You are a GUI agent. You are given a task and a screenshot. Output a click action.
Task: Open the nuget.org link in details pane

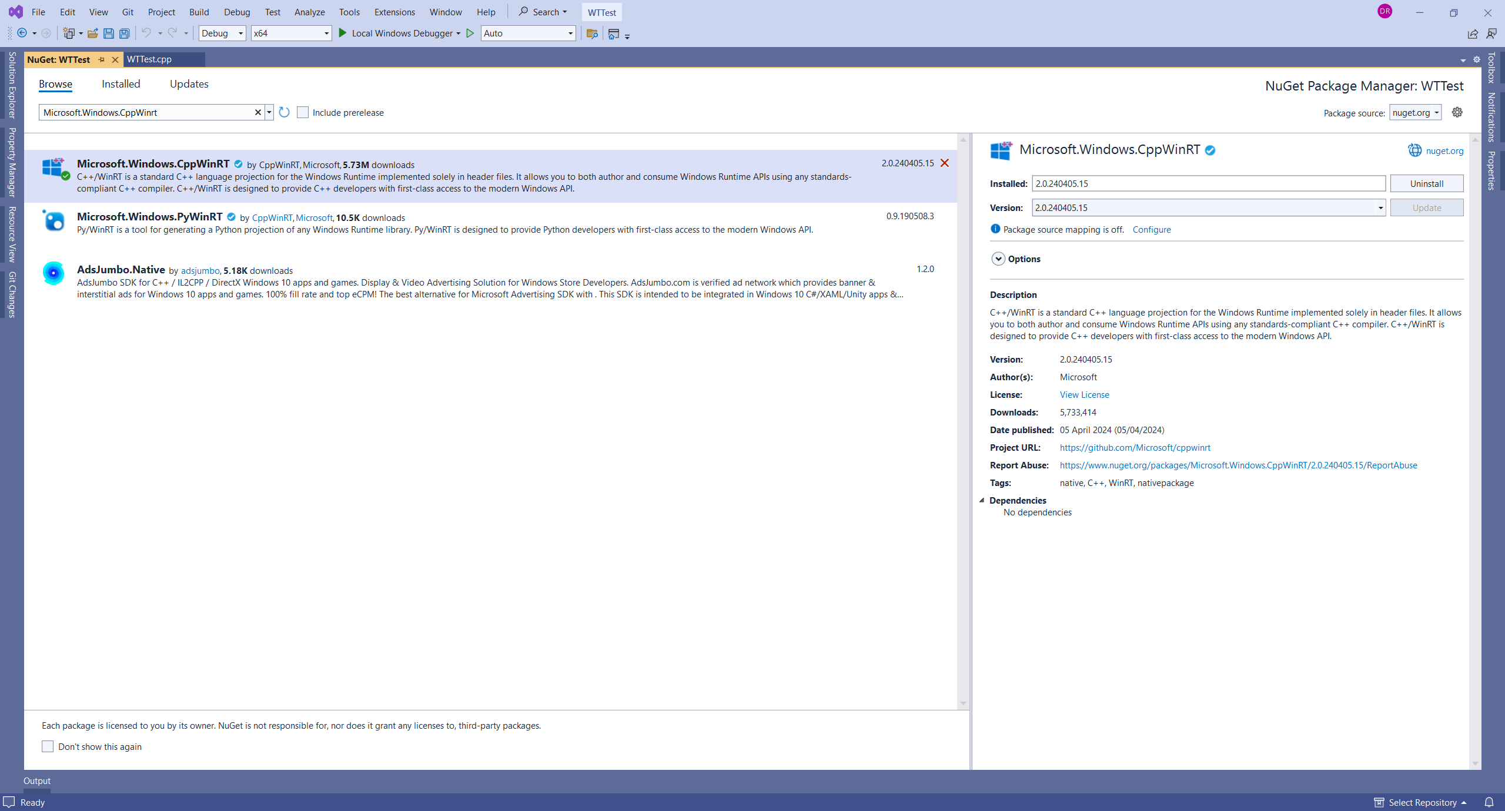1444,150
